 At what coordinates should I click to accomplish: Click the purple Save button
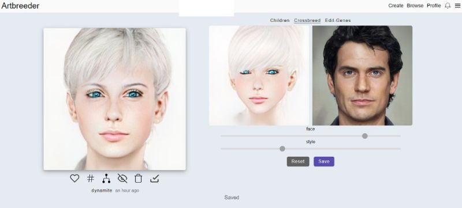[x=324, y=161]
